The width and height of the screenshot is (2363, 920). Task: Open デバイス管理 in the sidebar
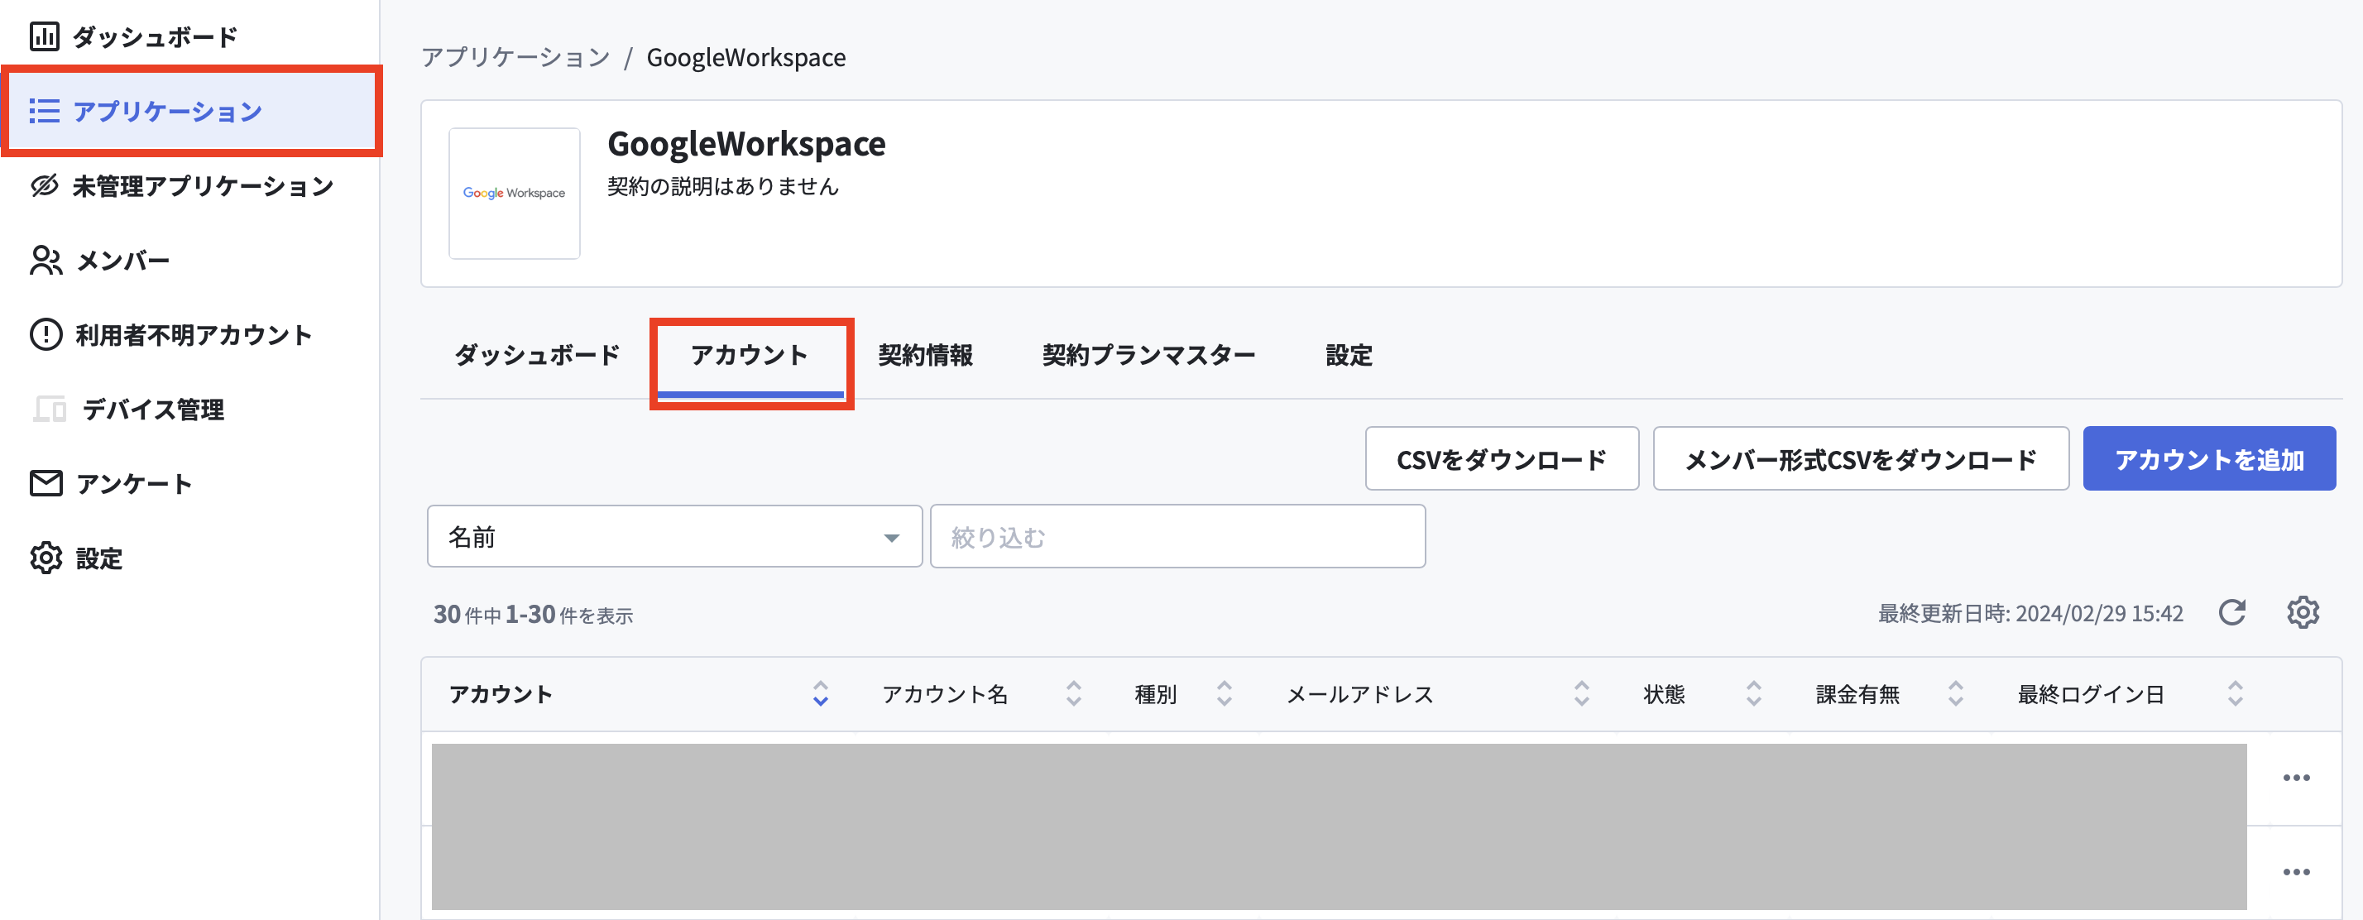point(153,409)
